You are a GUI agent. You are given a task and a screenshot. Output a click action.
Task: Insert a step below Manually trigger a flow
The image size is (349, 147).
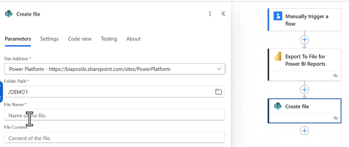point(304,40)
